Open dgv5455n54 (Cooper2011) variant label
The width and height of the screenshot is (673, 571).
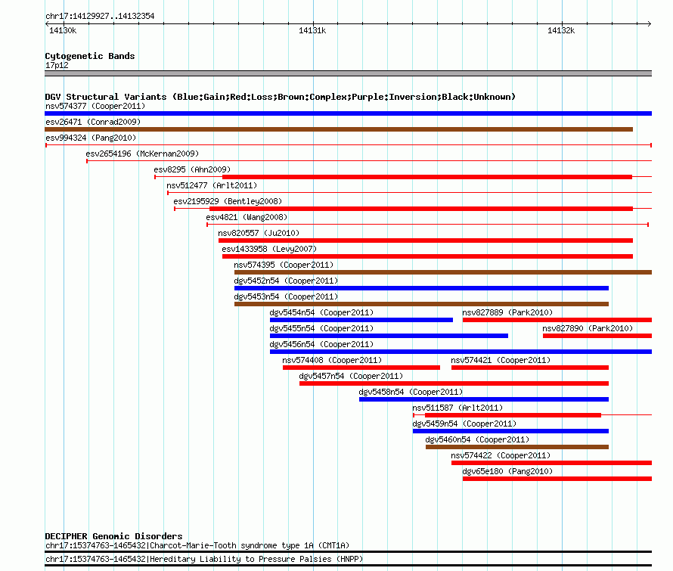[322, 328]
